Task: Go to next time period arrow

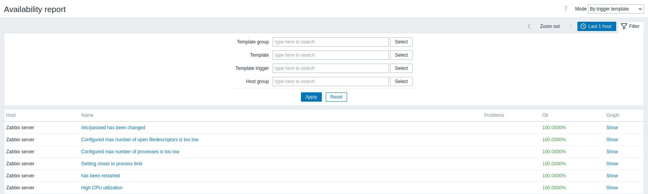Action: (x=570, y=26)
